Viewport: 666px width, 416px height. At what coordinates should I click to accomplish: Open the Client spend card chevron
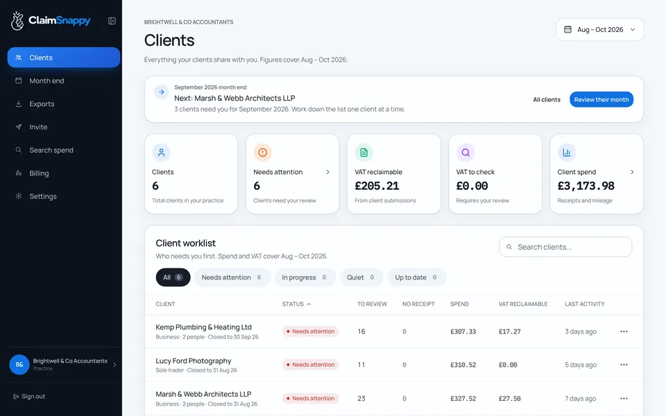[x=632, y=172]
